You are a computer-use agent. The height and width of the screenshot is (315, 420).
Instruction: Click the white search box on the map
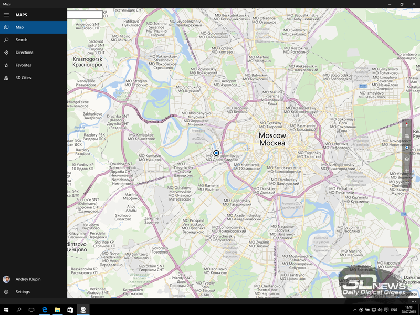click(x=85, y=15)
